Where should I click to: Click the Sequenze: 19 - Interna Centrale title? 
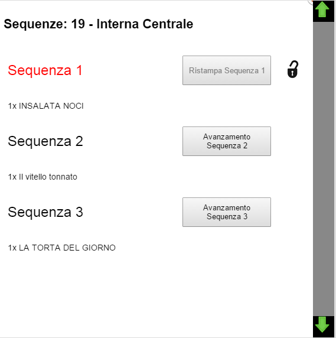click(x=99, y=24)
